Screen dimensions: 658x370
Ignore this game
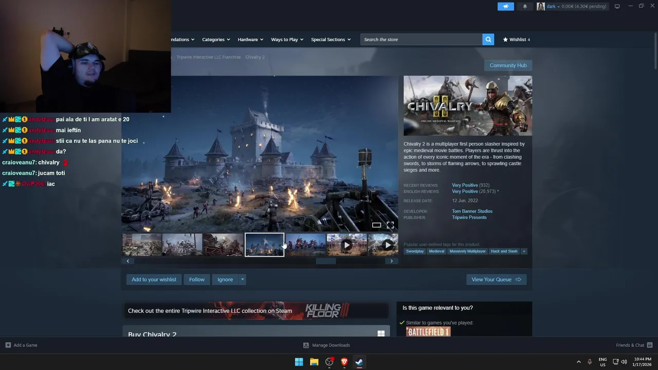pos(225,280)
